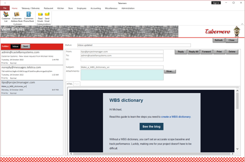Open the Takeaway / Deliveries tab
This screenshot has width=245, height=162.
tap(30, 8)
